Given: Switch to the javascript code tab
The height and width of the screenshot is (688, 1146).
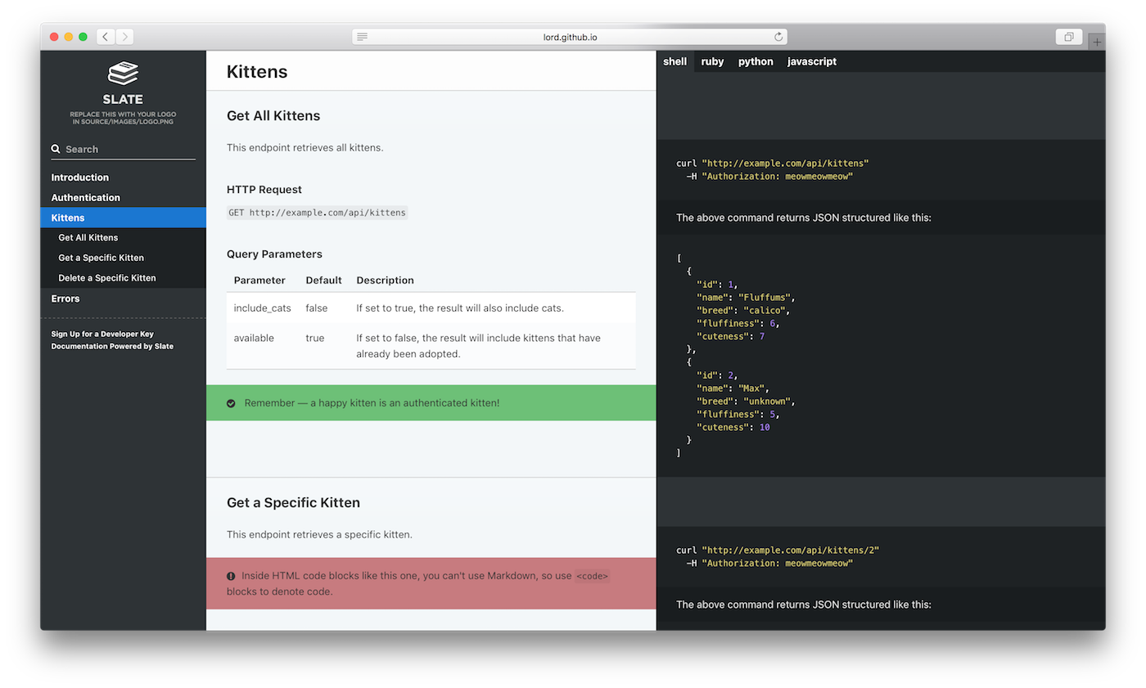Looking at the screenshot, I should [x=811, y=61].
